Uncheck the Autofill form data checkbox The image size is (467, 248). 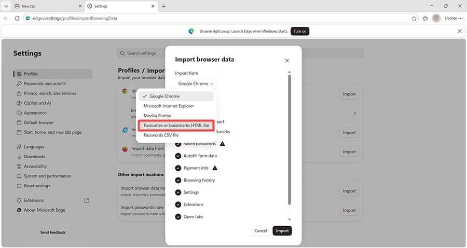[x=178, y=156]
